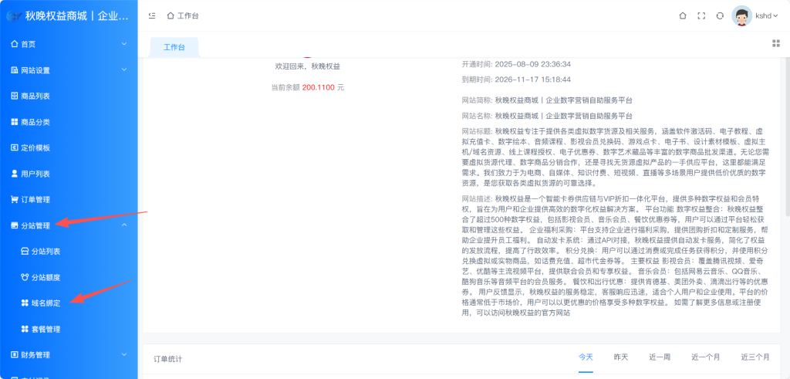Open 分站列表 submenu item
Screen dimensions: 790x379
pos(46,252)
